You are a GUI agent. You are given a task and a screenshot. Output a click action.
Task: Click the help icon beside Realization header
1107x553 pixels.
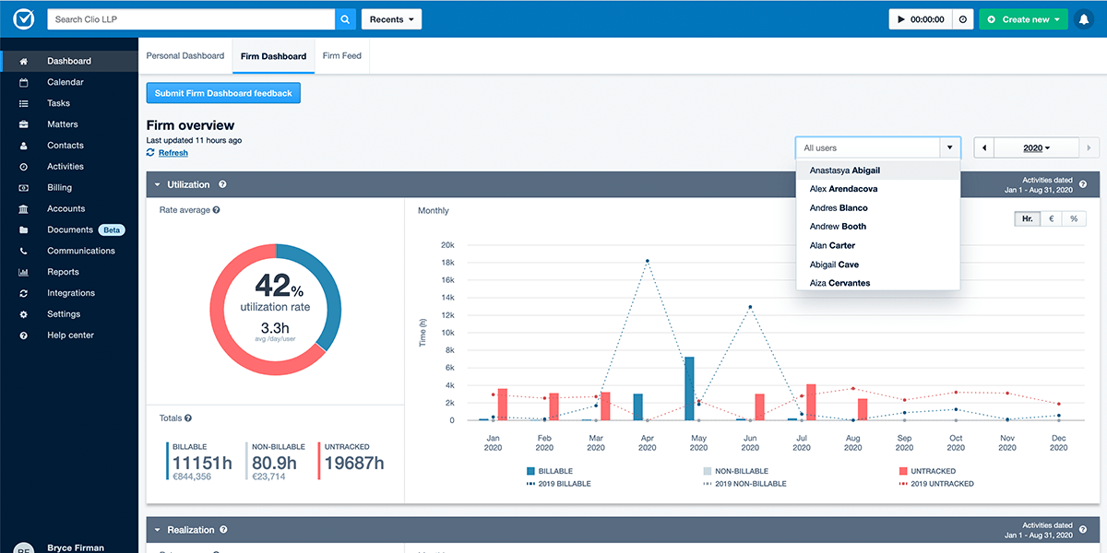click(x=223, y=530)
